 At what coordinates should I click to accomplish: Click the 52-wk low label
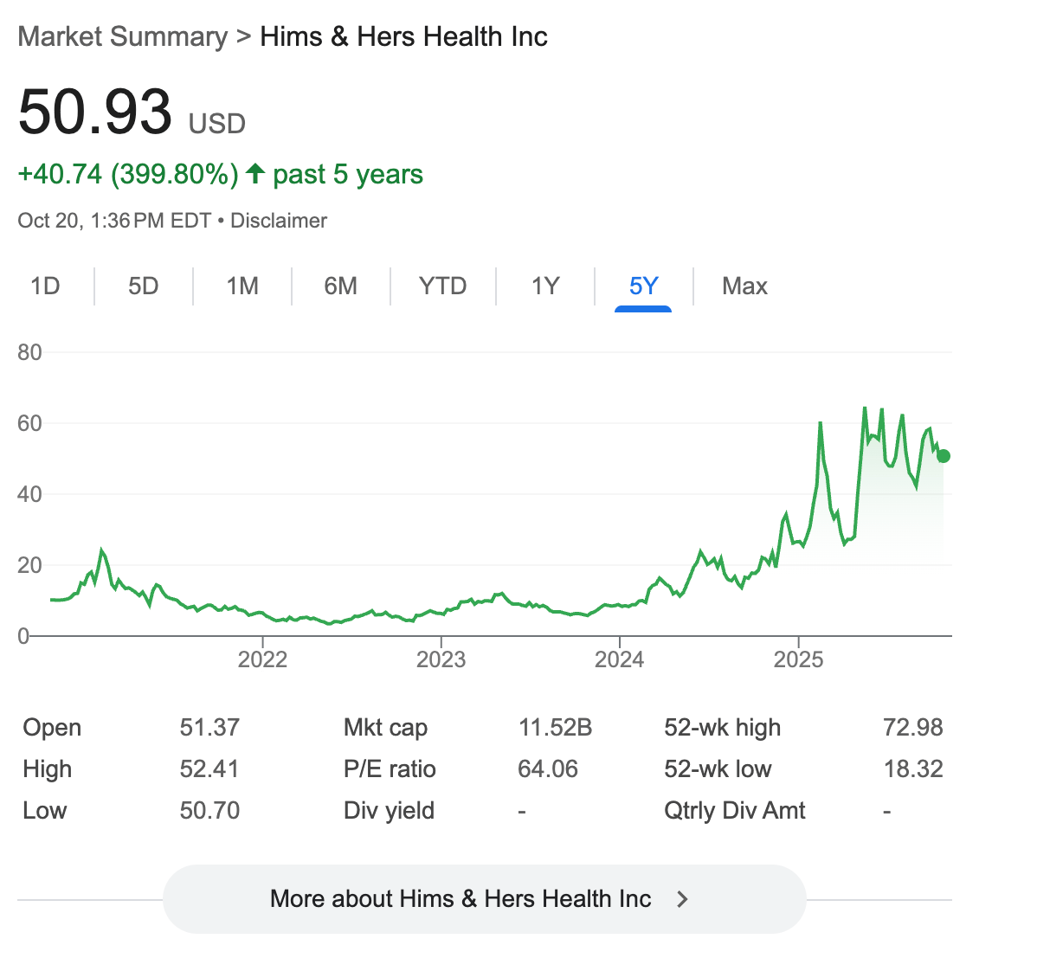pyautogui.click(x=718, y=769)
